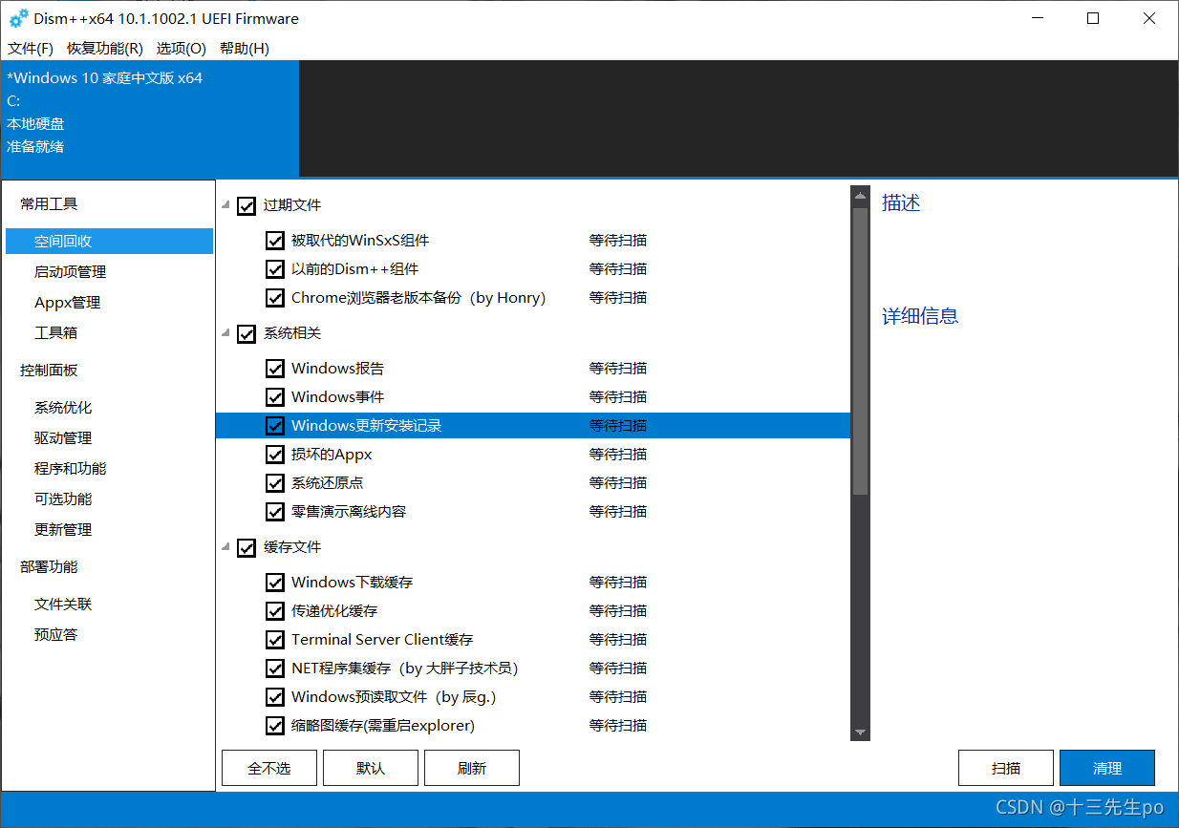Screen dimensions: 1179x828
Task: Uncheck the 系统相关 group checkbox
Action: 247,333
